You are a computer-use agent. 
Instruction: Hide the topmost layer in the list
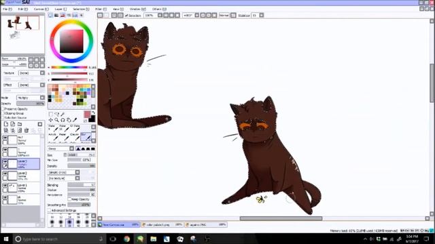pyautogui.click(x=5, y=138)
